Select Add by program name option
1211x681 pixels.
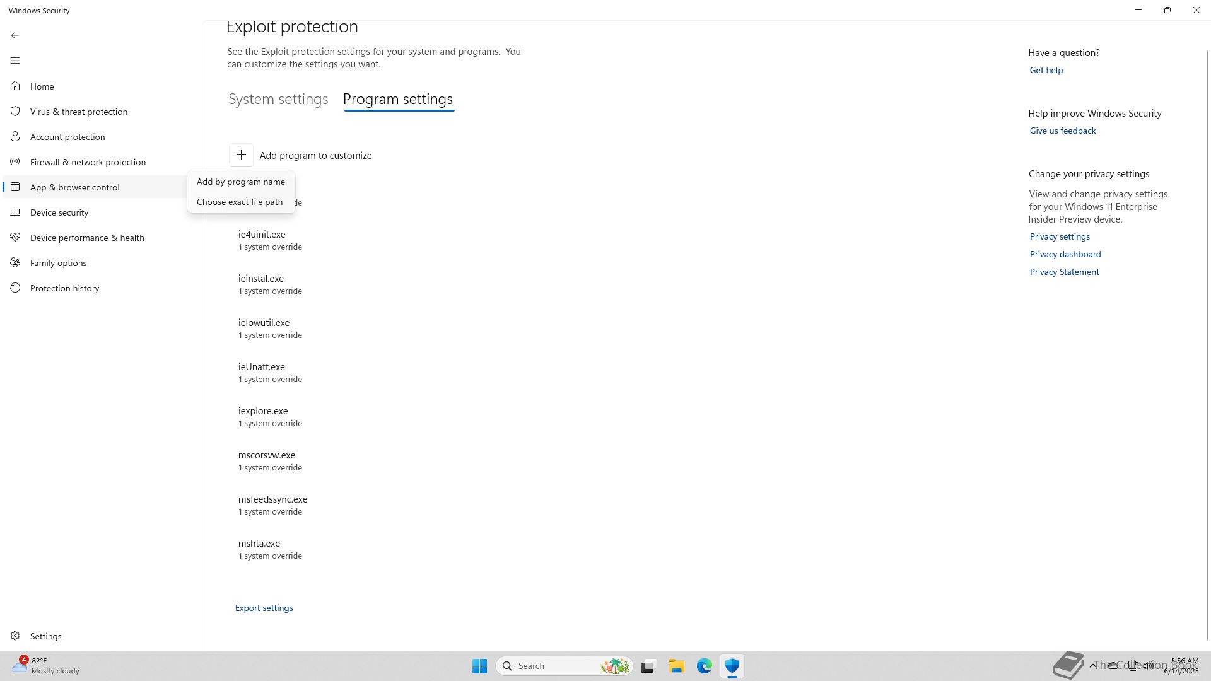click(240, 182)
